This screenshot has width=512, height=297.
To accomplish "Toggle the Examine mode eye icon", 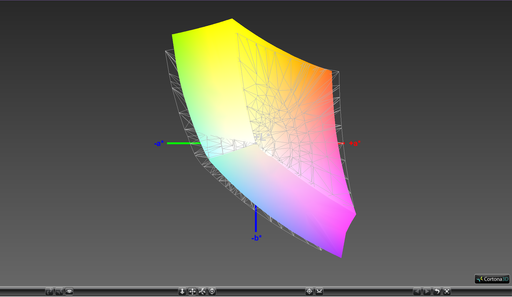I will pos(69,291).
